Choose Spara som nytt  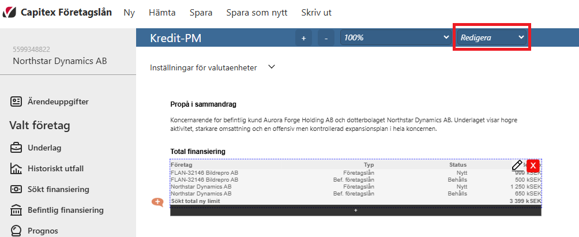tap(257, 13)
